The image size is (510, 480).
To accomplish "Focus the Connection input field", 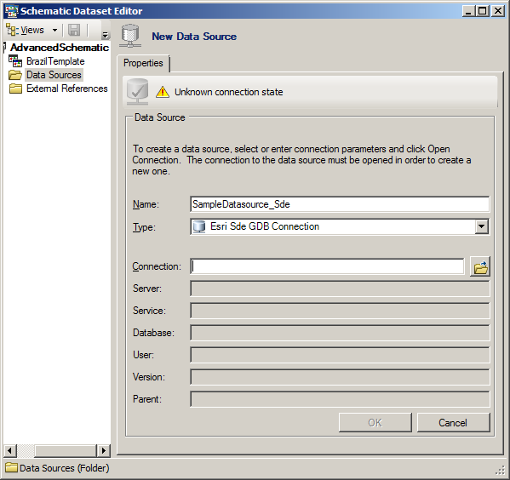I will (327, 266).
